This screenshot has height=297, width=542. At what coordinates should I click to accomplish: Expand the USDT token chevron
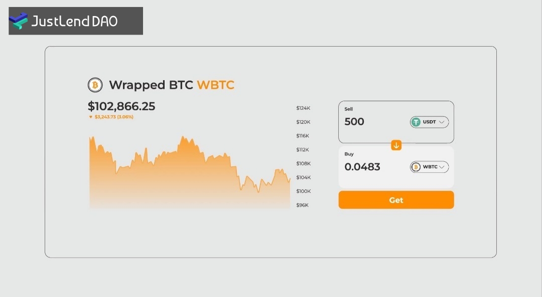click(x=442, y=122)
